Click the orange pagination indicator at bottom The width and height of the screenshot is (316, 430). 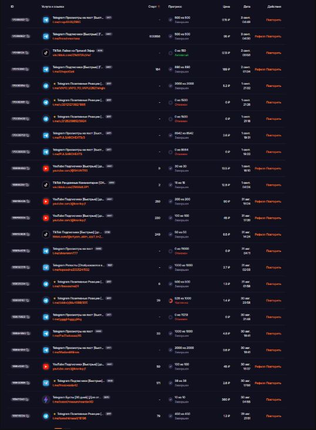pos(58,428)
